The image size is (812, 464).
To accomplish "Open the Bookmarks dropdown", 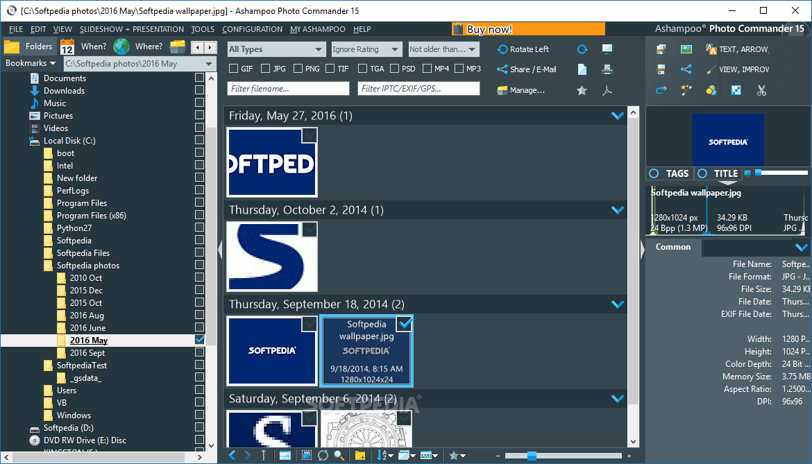I will 31,63.
